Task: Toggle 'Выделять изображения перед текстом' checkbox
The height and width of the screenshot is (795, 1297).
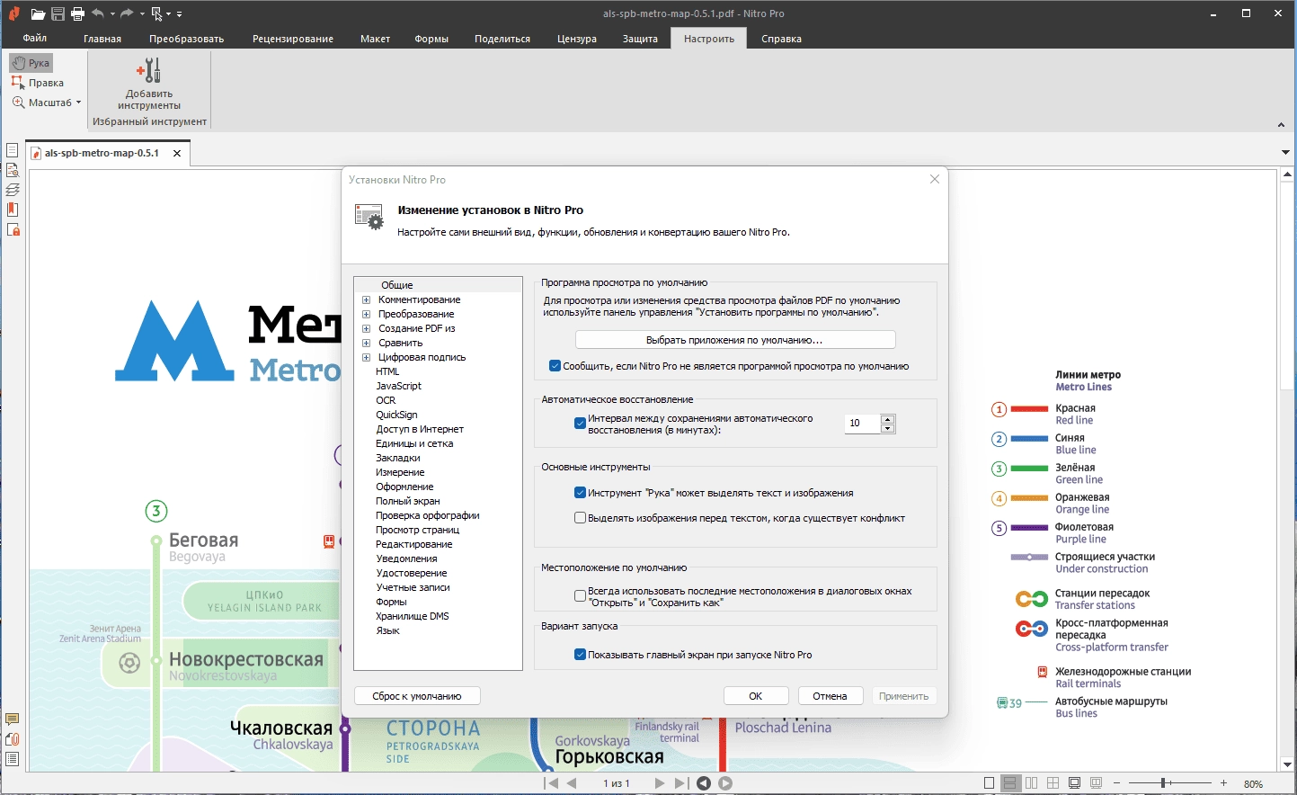Action: coord(580,518)
